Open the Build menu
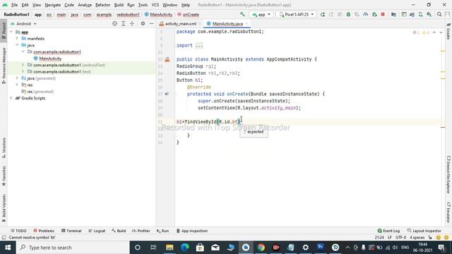The height and width of the screenshot is (254, 452). (119, 5)
